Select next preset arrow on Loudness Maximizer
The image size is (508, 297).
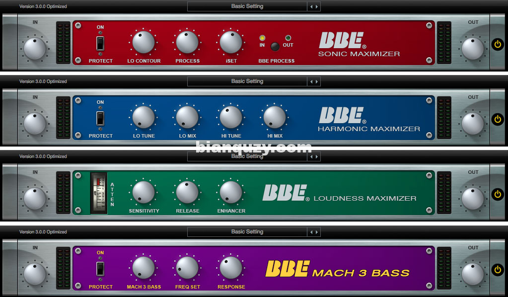tap(316, 157)
